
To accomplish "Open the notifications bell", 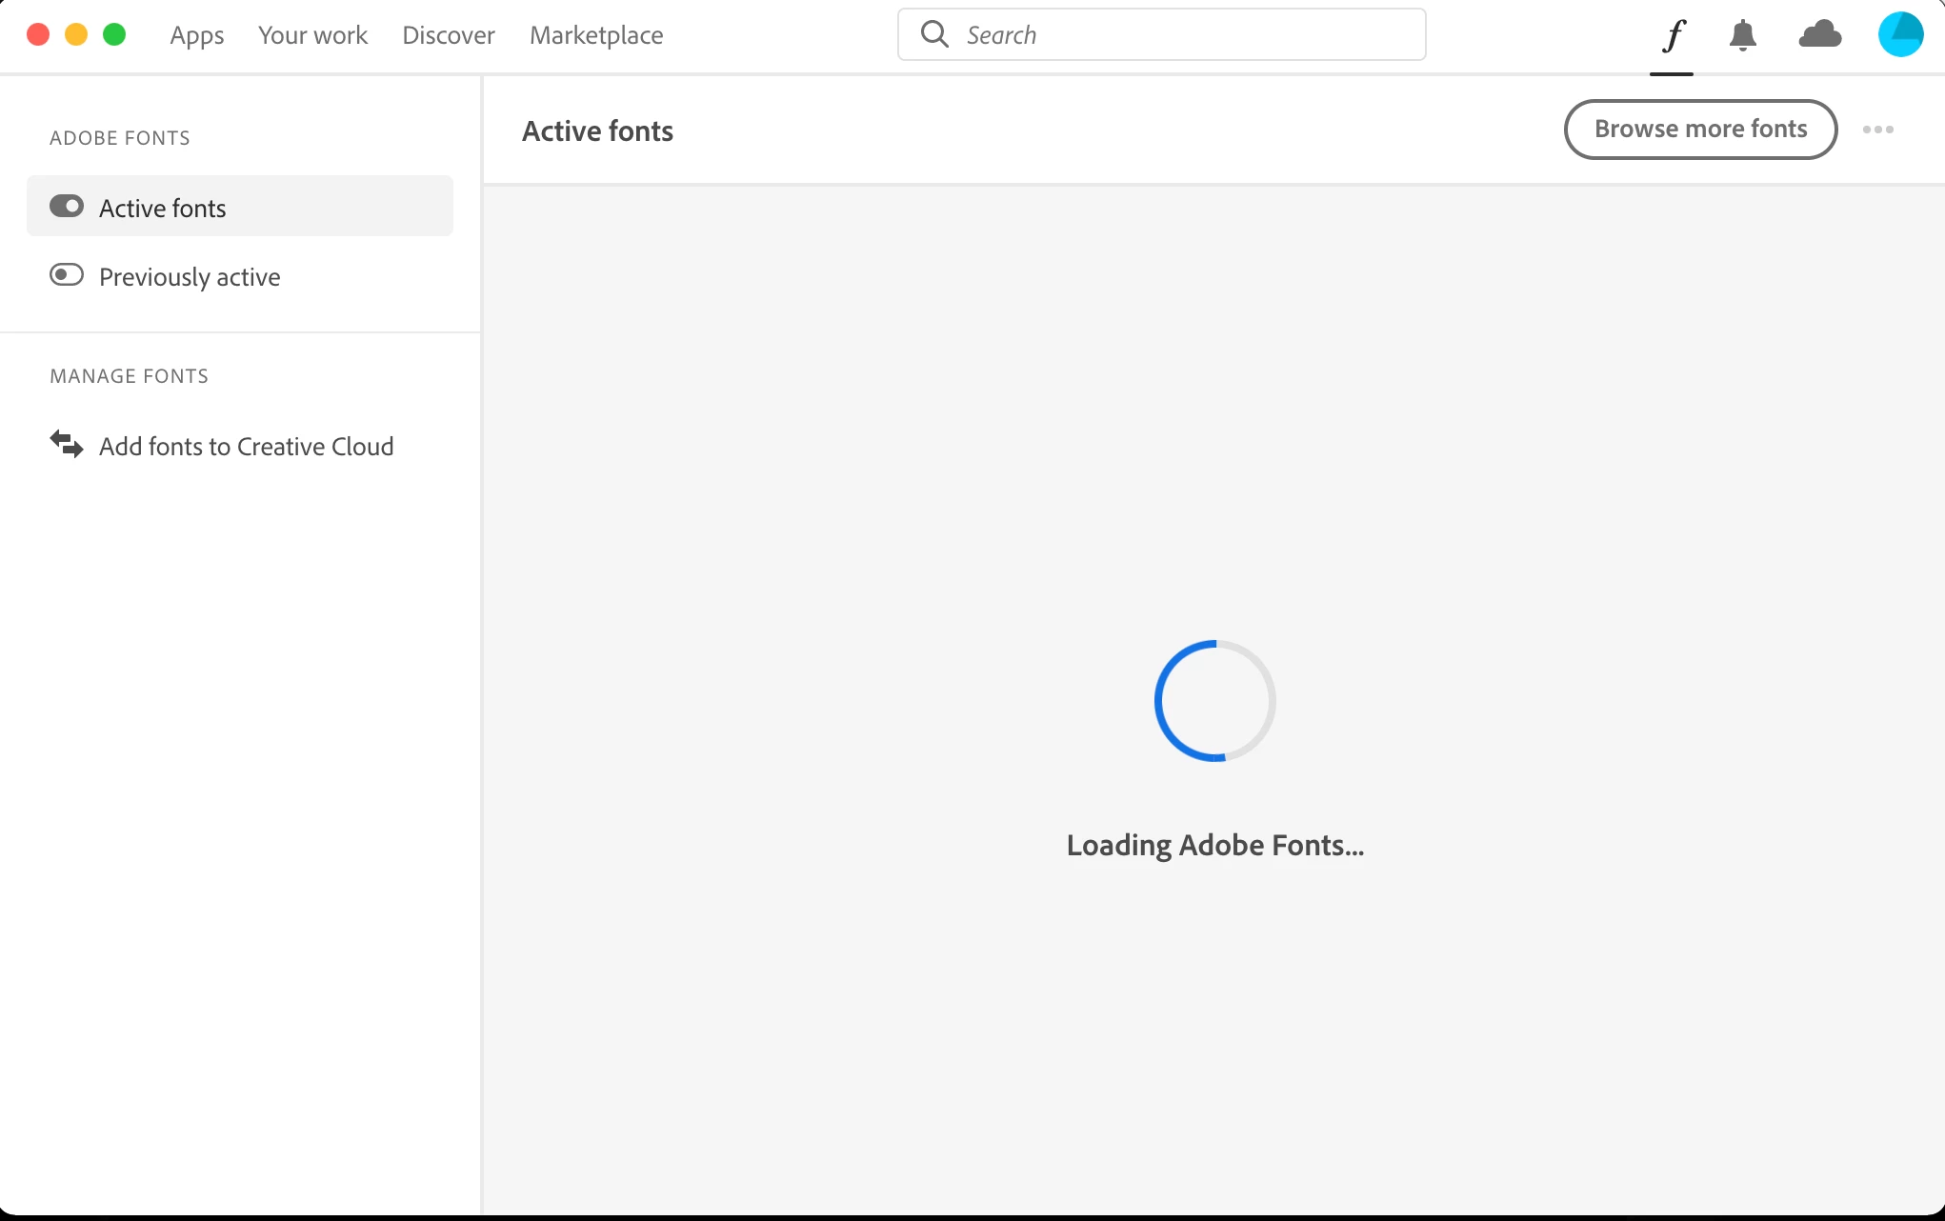I will click(x=1742, y=36).
